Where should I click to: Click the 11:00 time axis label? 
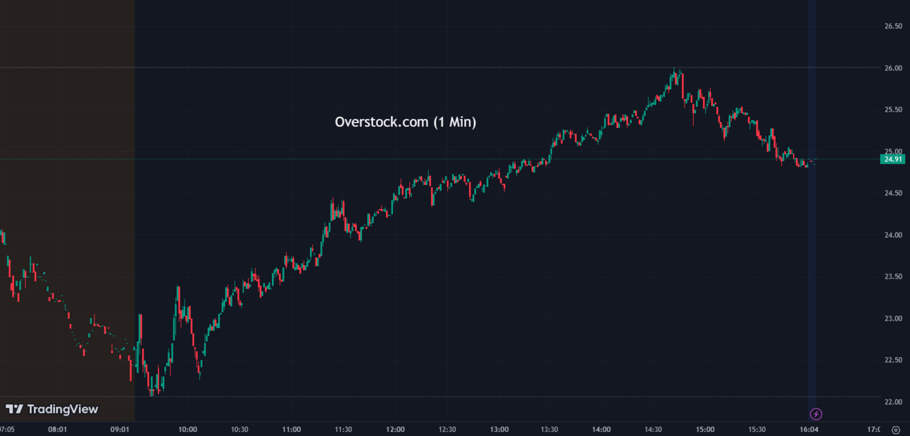(292, 429)
